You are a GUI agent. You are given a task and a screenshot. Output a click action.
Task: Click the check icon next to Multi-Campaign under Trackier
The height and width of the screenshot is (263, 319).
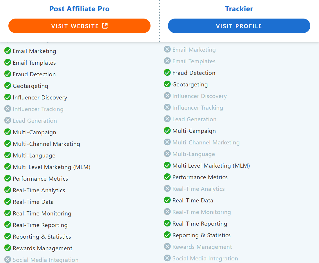[x=167, y=130]
